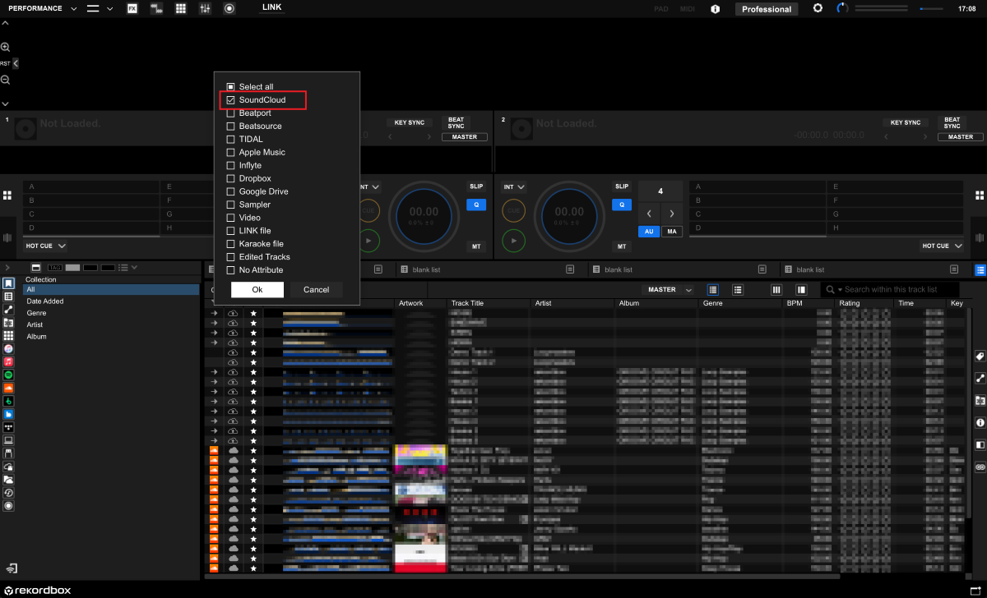Sort by the BPM column header
Image resolution: width=987 pixels, height=598 pixels.
pos(795,303)
